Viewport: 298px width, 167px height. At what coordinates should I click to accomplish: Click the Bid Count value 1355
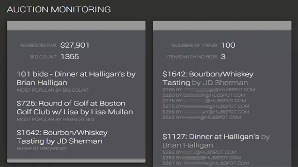coord(70,56)
